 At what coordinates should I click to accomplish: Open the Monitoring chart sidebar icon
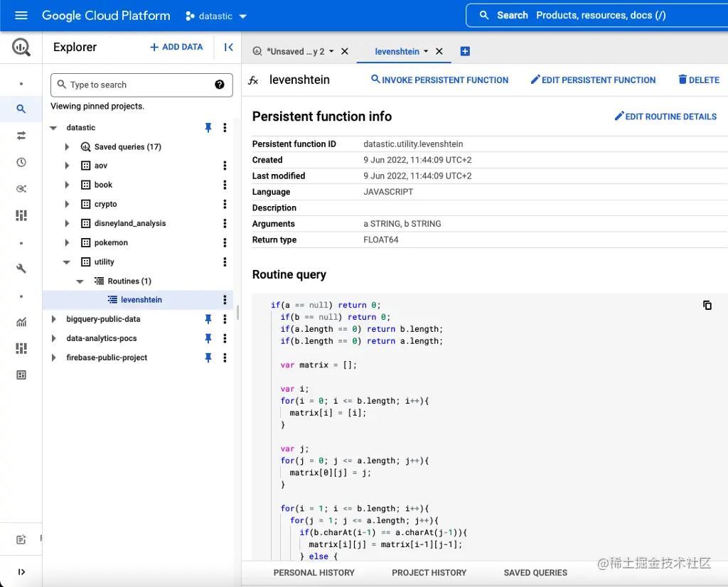(21, 322)
